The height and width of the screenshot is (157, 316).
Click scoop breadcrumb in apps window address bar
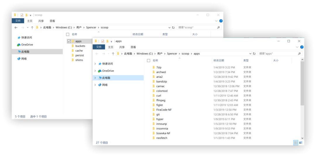185,54
